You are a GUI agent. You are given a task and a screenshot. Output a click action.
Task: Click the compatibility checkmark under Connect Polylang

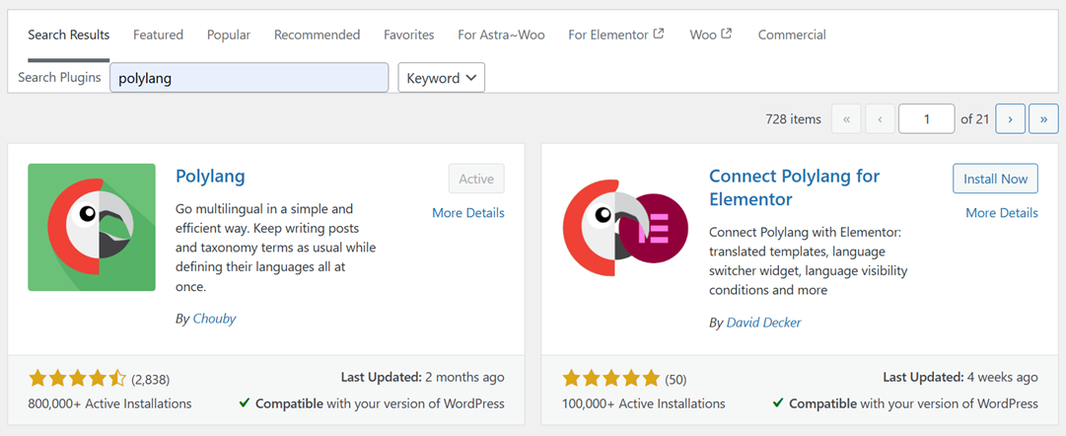[x=778, y=403]
